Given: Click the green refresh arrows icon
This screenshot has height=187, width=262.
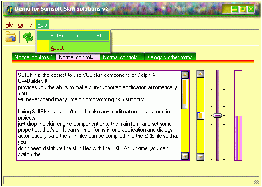Looking at the screenshot, I should point(28,37).
